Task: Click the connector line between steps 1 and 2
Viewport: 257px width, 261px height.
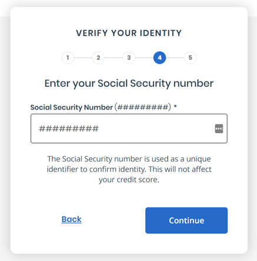Action: pyautogui.click(x=83, y=58)
